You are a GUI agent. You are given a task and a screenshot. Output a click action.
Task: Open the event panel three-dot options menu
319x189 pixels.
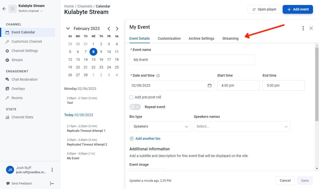(x=303, y=28)
